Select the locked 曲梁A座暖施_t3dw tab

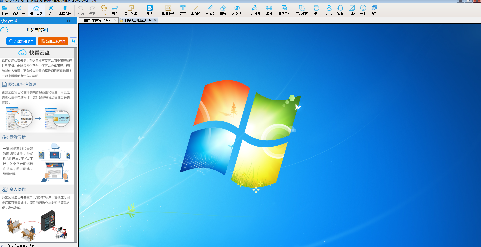click(139, 20)
